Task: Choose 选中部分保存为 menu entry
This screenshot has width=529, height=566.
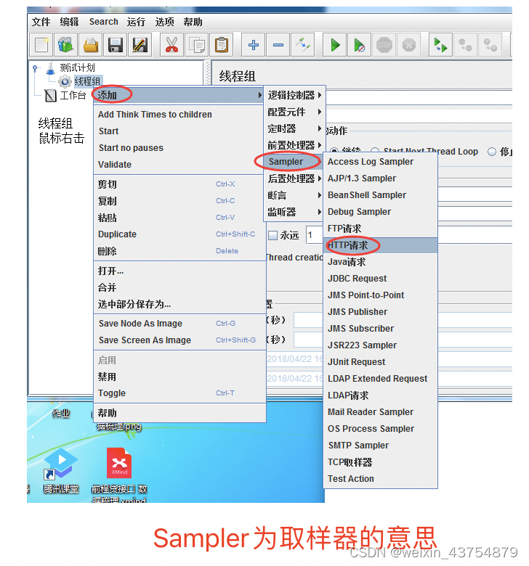Action: (x=178, y=304)
